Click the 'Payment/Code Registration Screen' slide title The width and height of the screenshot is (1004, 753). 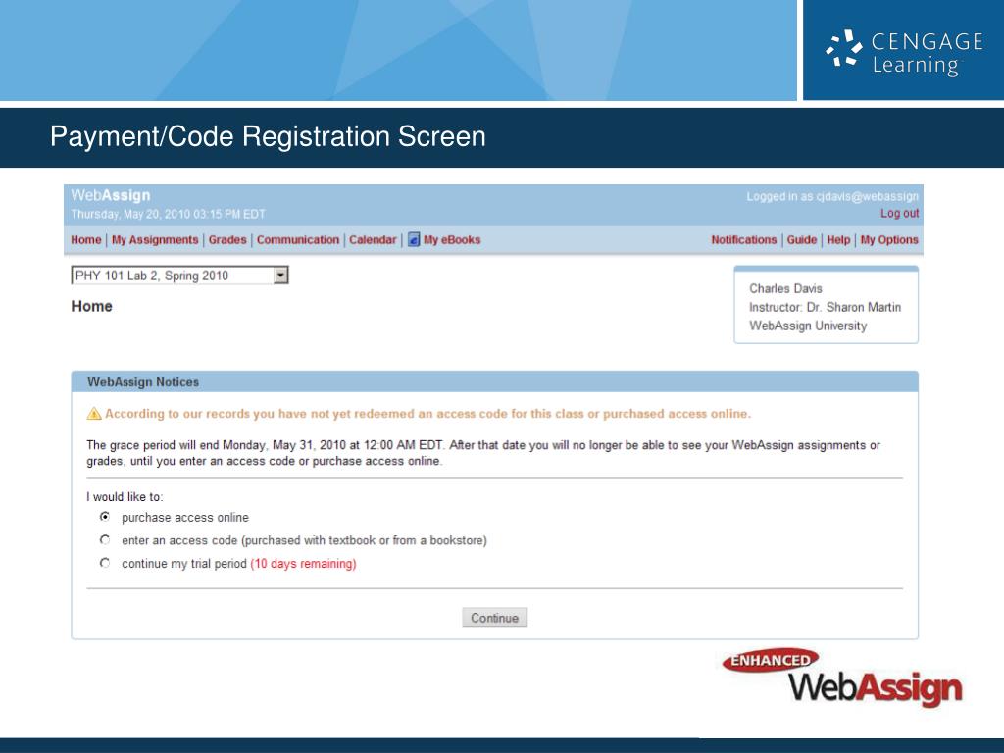tap(268, 136)
